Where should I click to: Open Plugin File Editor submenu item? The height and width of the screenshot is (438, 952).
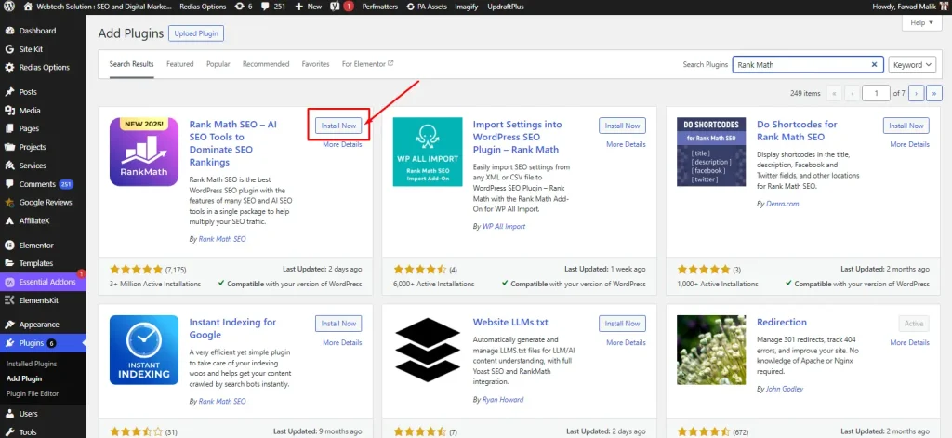[33, 393]
